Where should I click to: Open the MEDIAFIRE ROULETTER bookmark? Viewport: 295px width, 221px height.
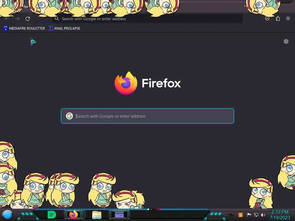click(24, 28)
